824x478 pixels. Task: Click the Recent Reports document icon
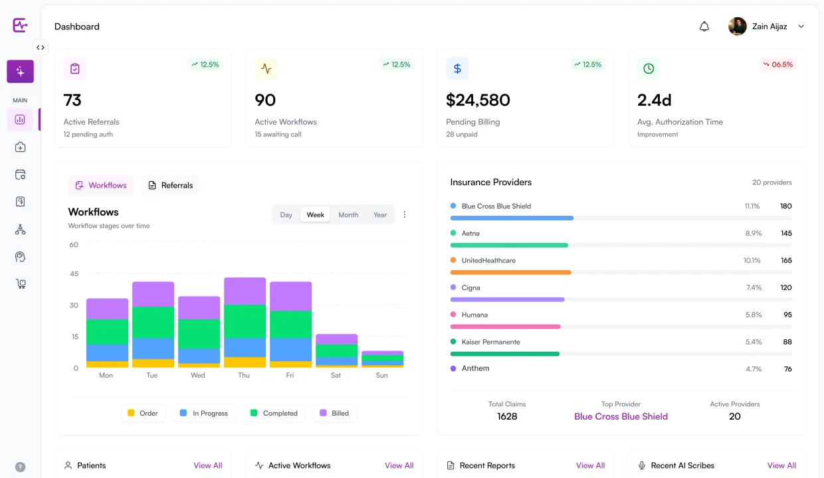tap(451, 465)
